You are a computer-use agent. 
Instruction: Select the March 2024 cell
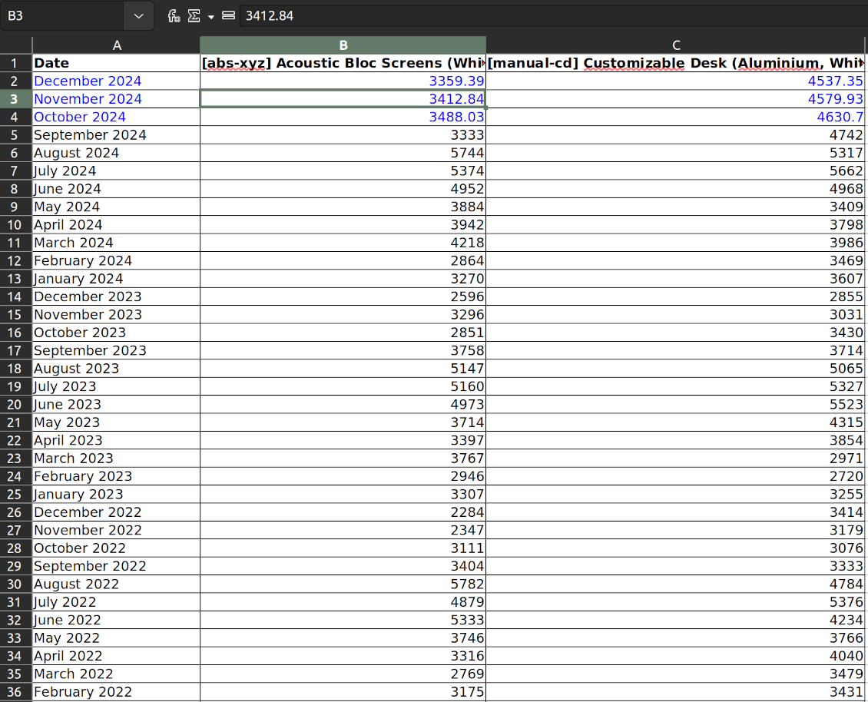[x=116, y=243]
